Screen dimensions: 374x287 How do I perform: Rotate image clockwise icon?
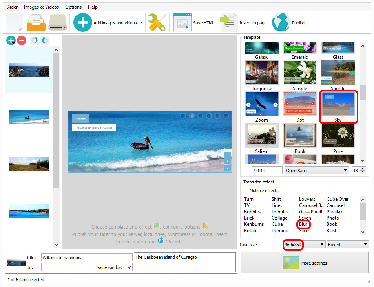click(x=45, y=40)
